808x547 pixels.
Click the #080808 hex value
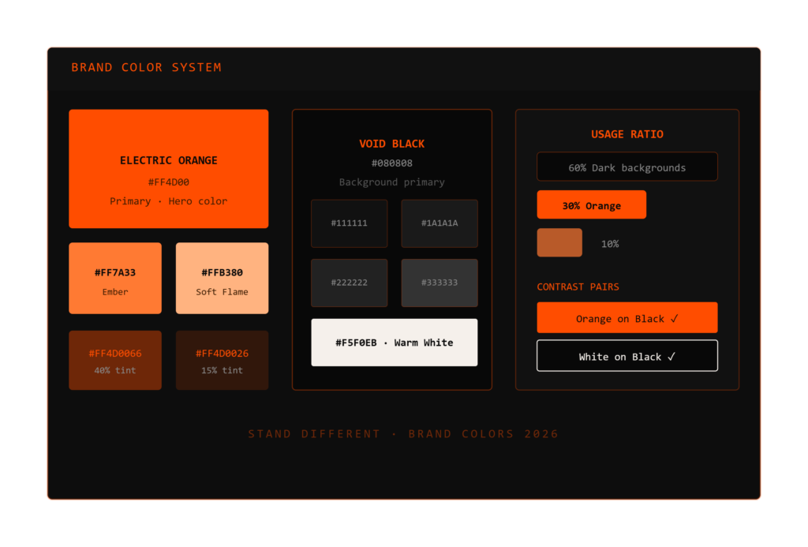pyautogui.click(x=392, y=163)
